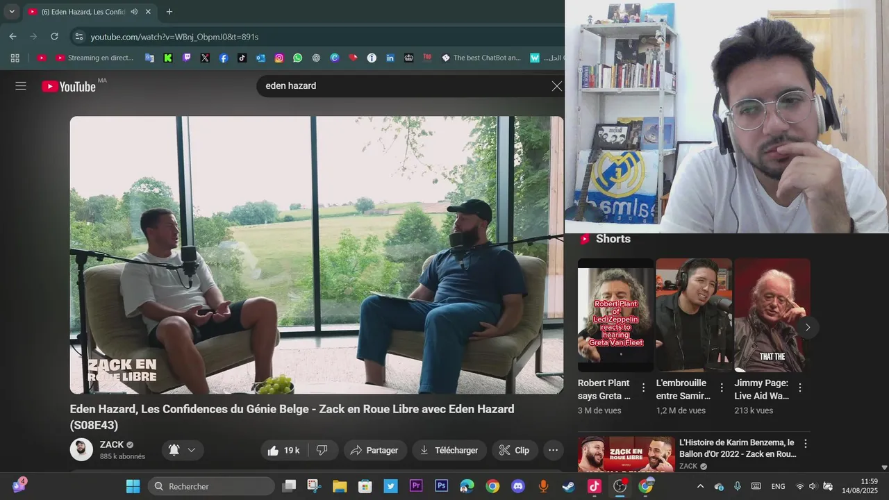The width and height of the screenshot is (889, 500).
Task: View site information icon in address bar
Action: (78, 37)
